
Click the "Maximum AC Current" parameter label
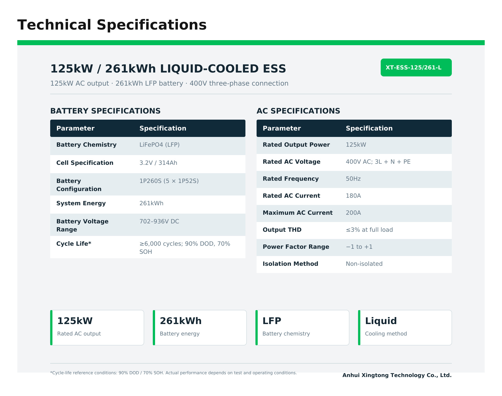[x=298, y=213]
